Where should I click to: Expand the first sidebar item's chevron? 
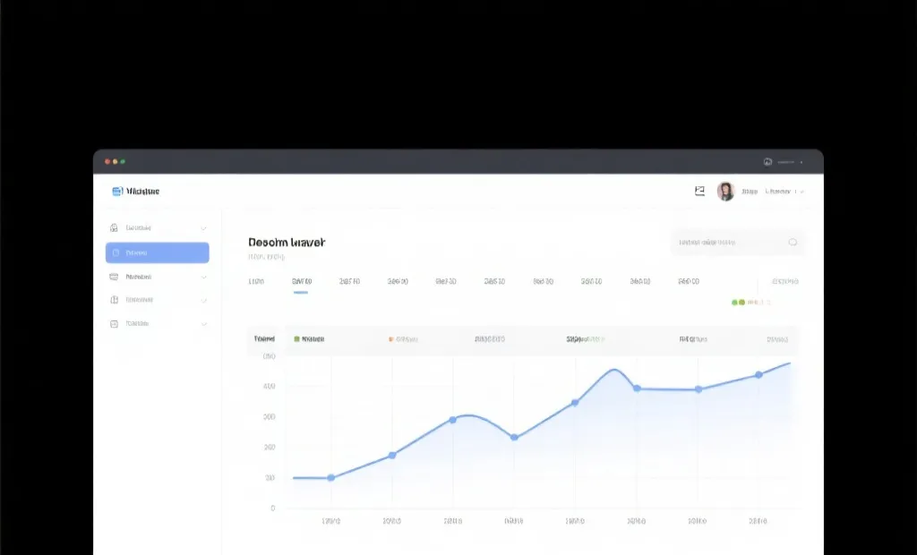203,228
